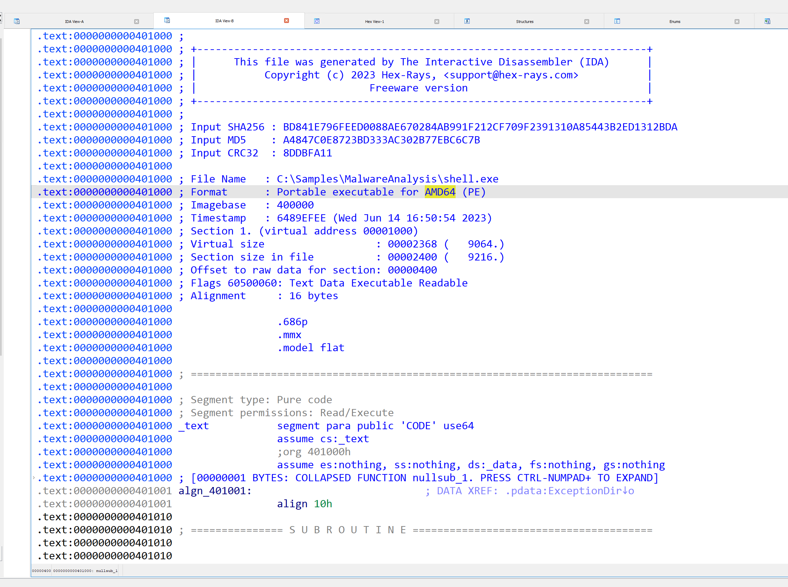Image resolution: width=788 pixels, height=587 pixels.
Task: Select the IDA View-B tab label
Action: click(225, 21)
